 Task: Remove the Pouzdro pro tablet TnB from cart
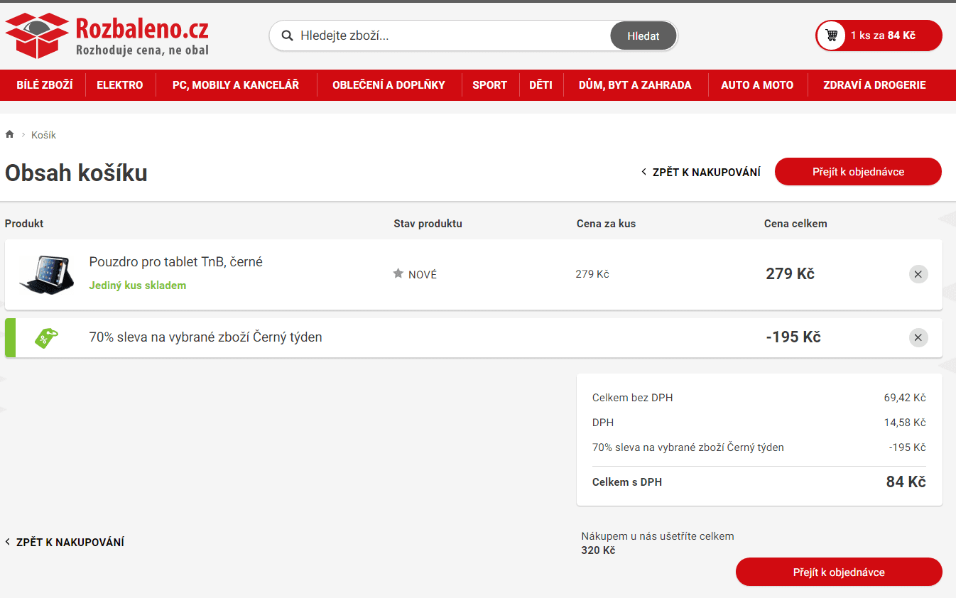point(918,273)
